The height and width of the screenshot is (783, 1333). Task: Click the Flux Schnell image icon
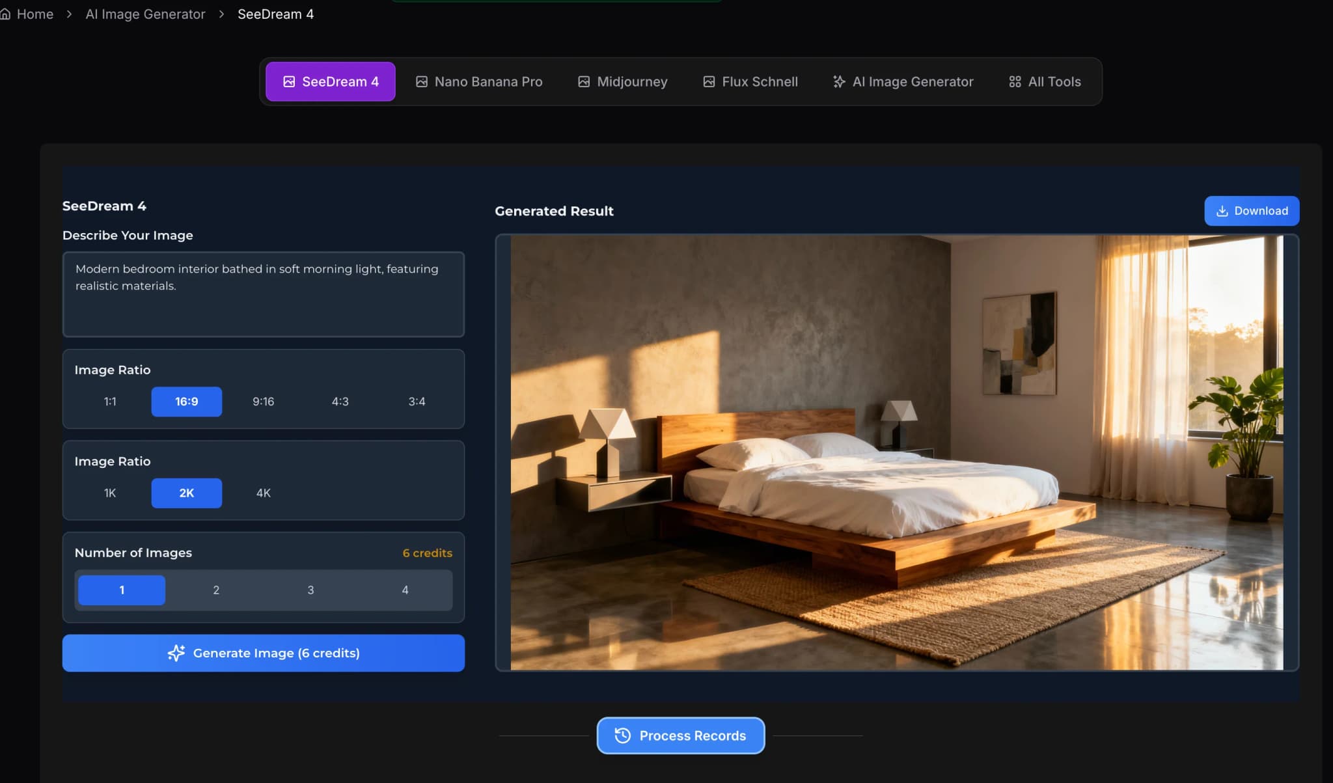click(x=709, y=81)
